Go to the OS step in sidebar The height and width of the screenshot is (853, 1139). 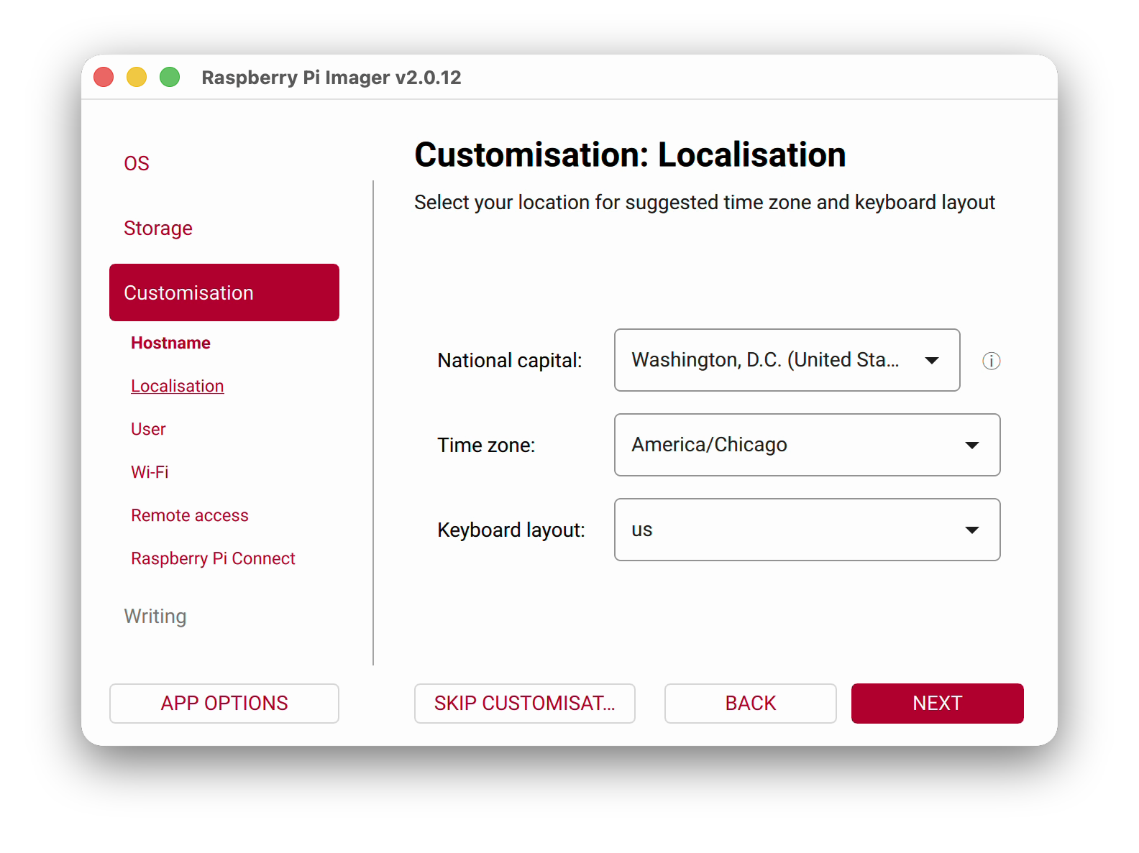click(x=137, y=163)
